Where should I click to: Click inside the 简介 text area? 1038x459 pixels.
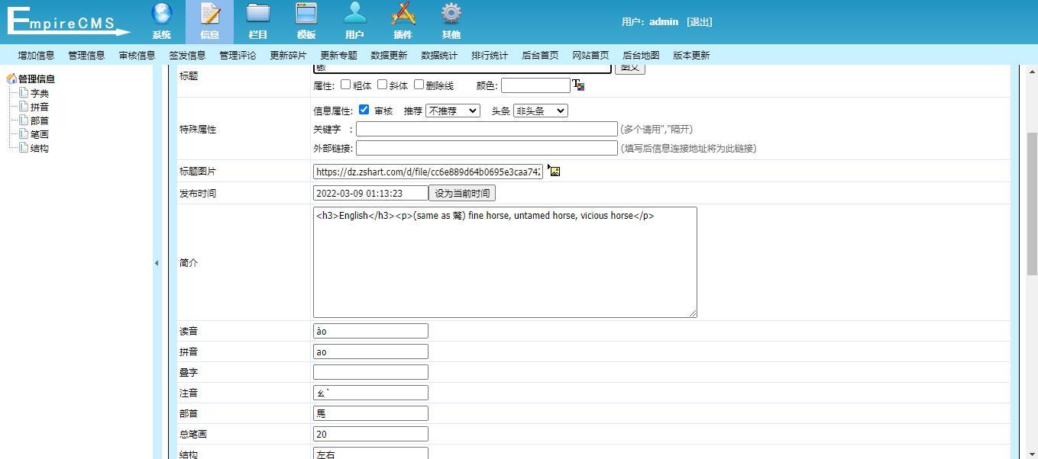point(505,262)
